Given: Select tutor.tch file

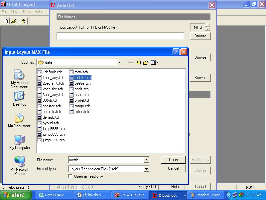Looking at the screenshot, I should pyautogui.click(x=79, y=112).
